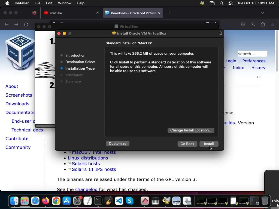Screen dimensions: 279x209
Task: Open the Linux distributions download link
Action: pos(88,158)
